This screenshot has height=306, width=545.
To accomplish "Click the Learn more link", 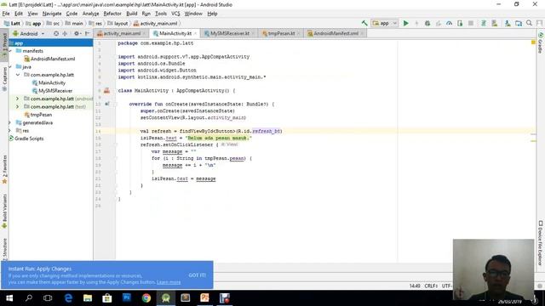I will (x=169, y=282).
